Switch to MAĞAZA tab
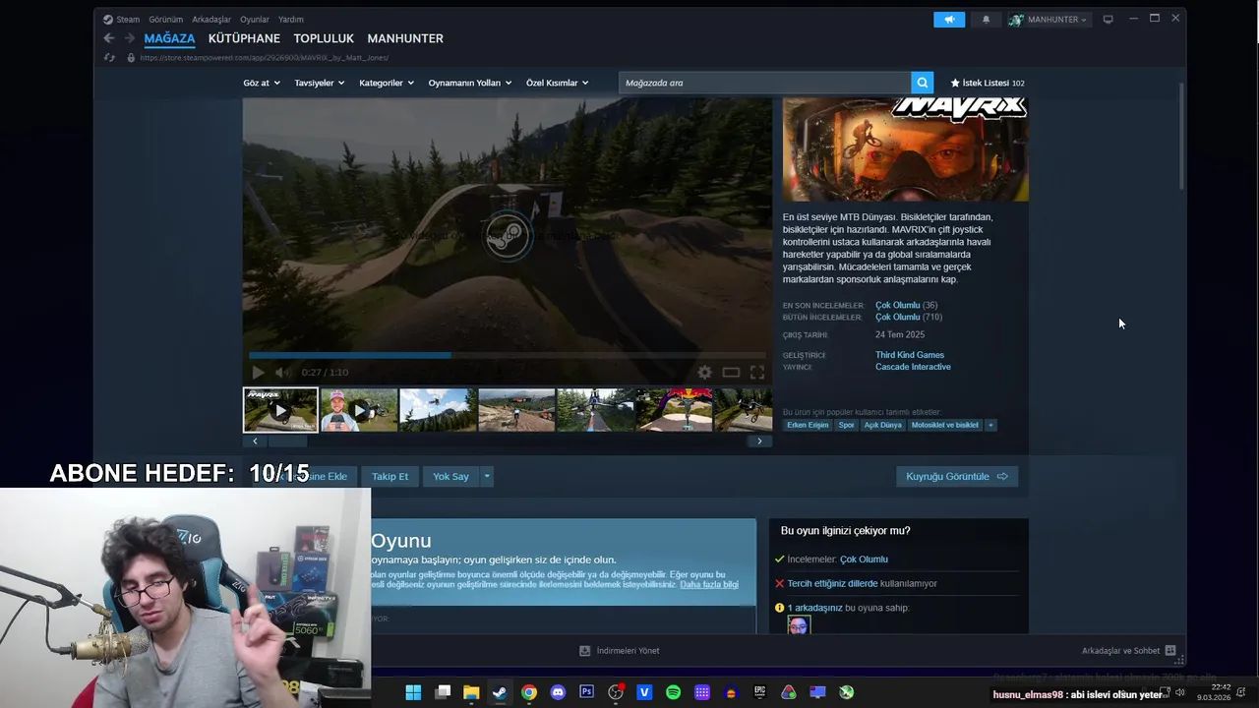The width and height of the screenshot is (1259, 708). click(169, 38)
